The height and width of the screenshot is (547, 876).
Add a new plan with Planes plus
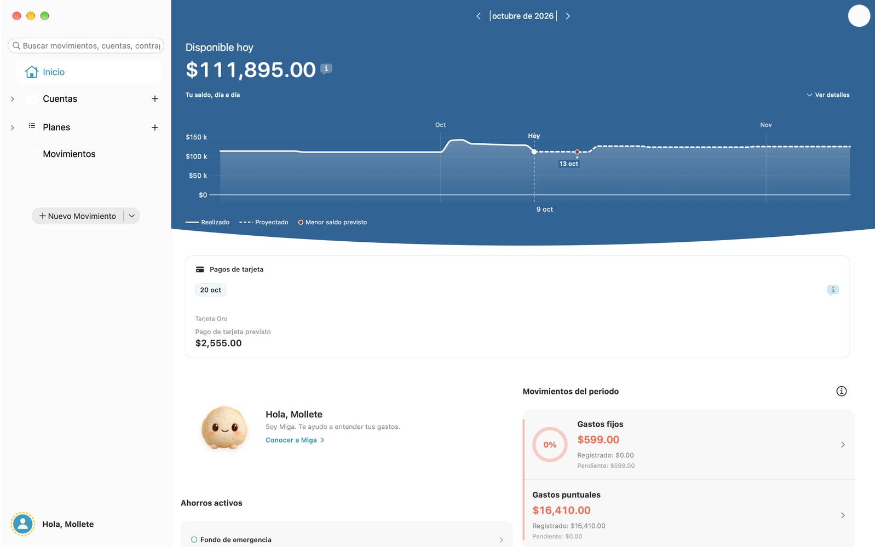pos(155,127)
